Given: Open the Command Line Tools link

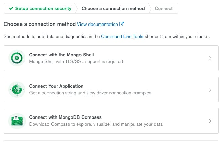Looking at the screenshot, I should (x=122, y=36).
